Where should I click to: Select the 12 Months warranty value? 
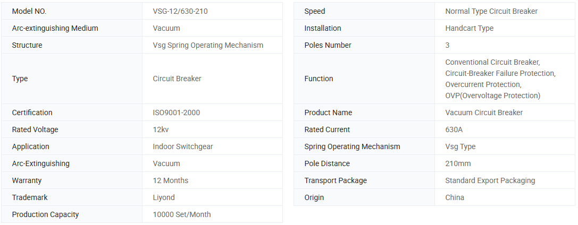point(170,180)
